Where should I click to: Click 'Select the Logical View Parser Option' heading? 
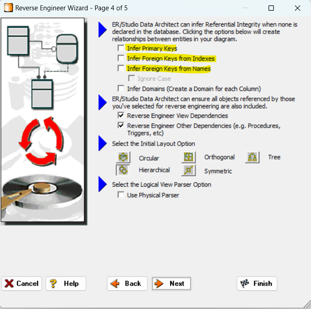tap(162, 185)
